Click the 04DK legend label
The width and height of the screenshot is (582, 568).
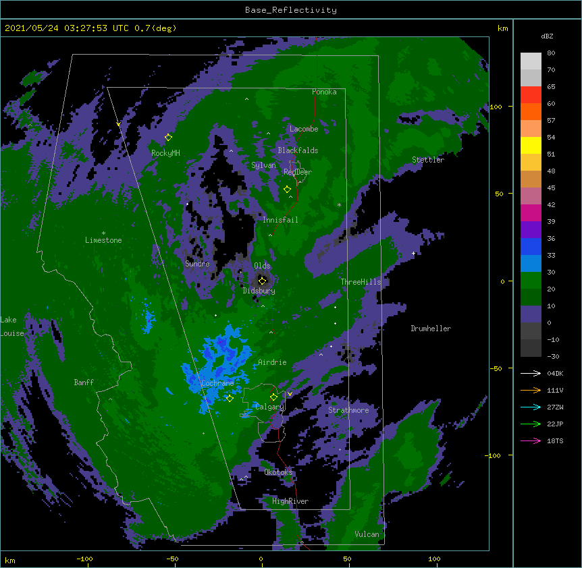coord(555,373)
